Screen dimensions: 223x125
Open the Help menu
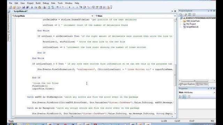77,3
